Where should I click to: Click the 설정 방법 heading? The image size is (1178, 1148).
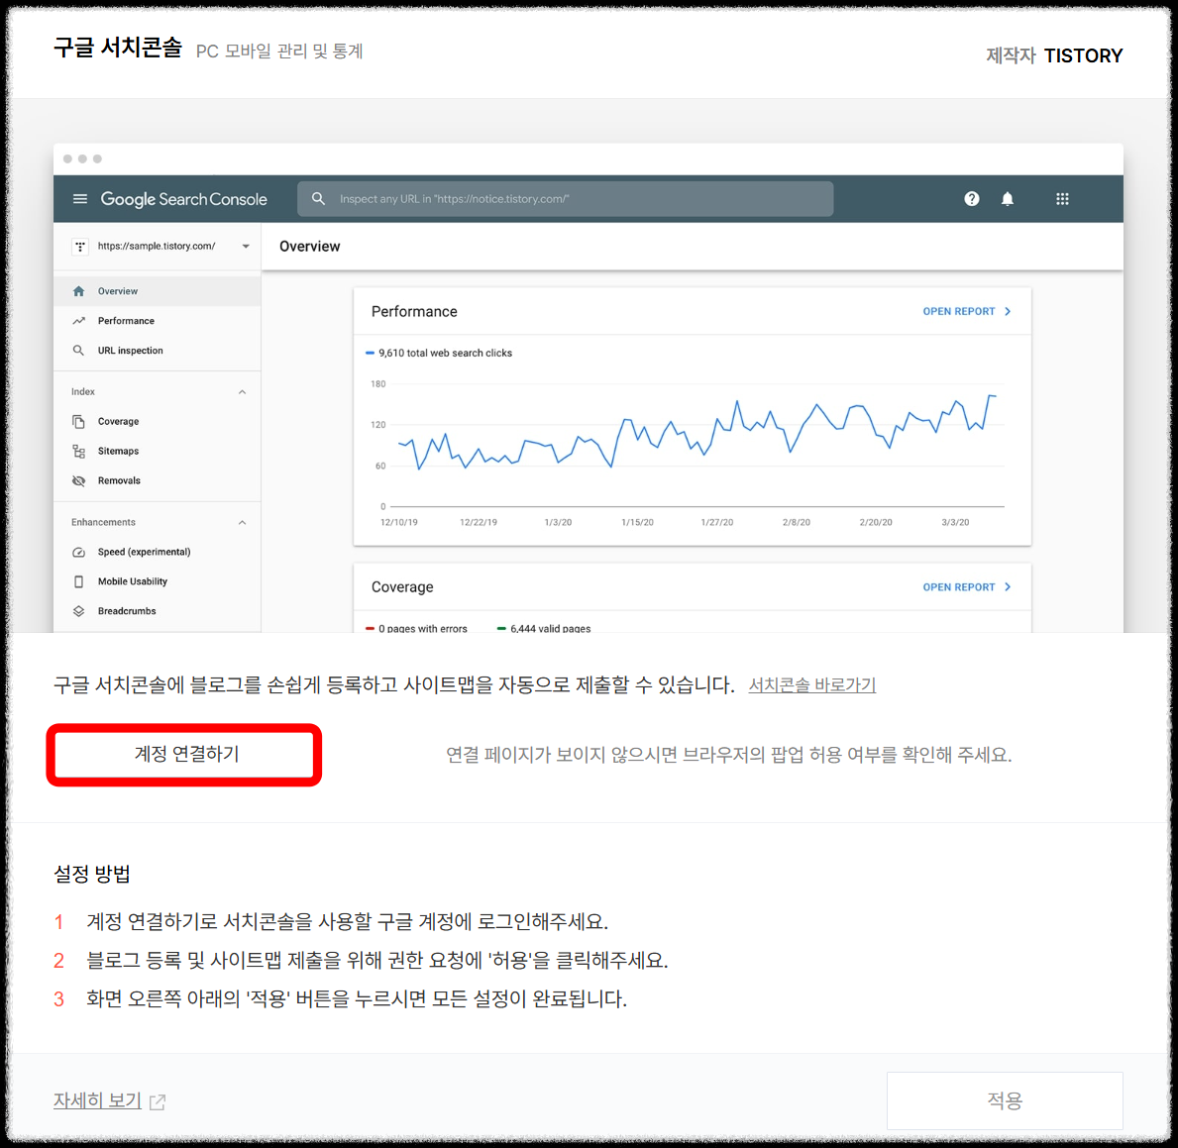92,874
